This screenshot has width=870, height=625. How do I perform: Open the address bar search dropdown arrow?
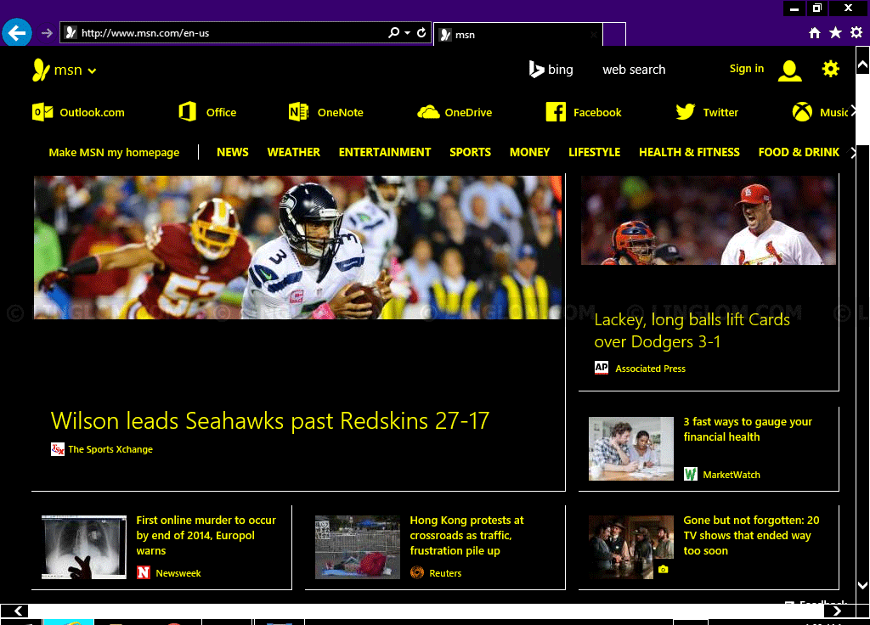tap(407, 33)
